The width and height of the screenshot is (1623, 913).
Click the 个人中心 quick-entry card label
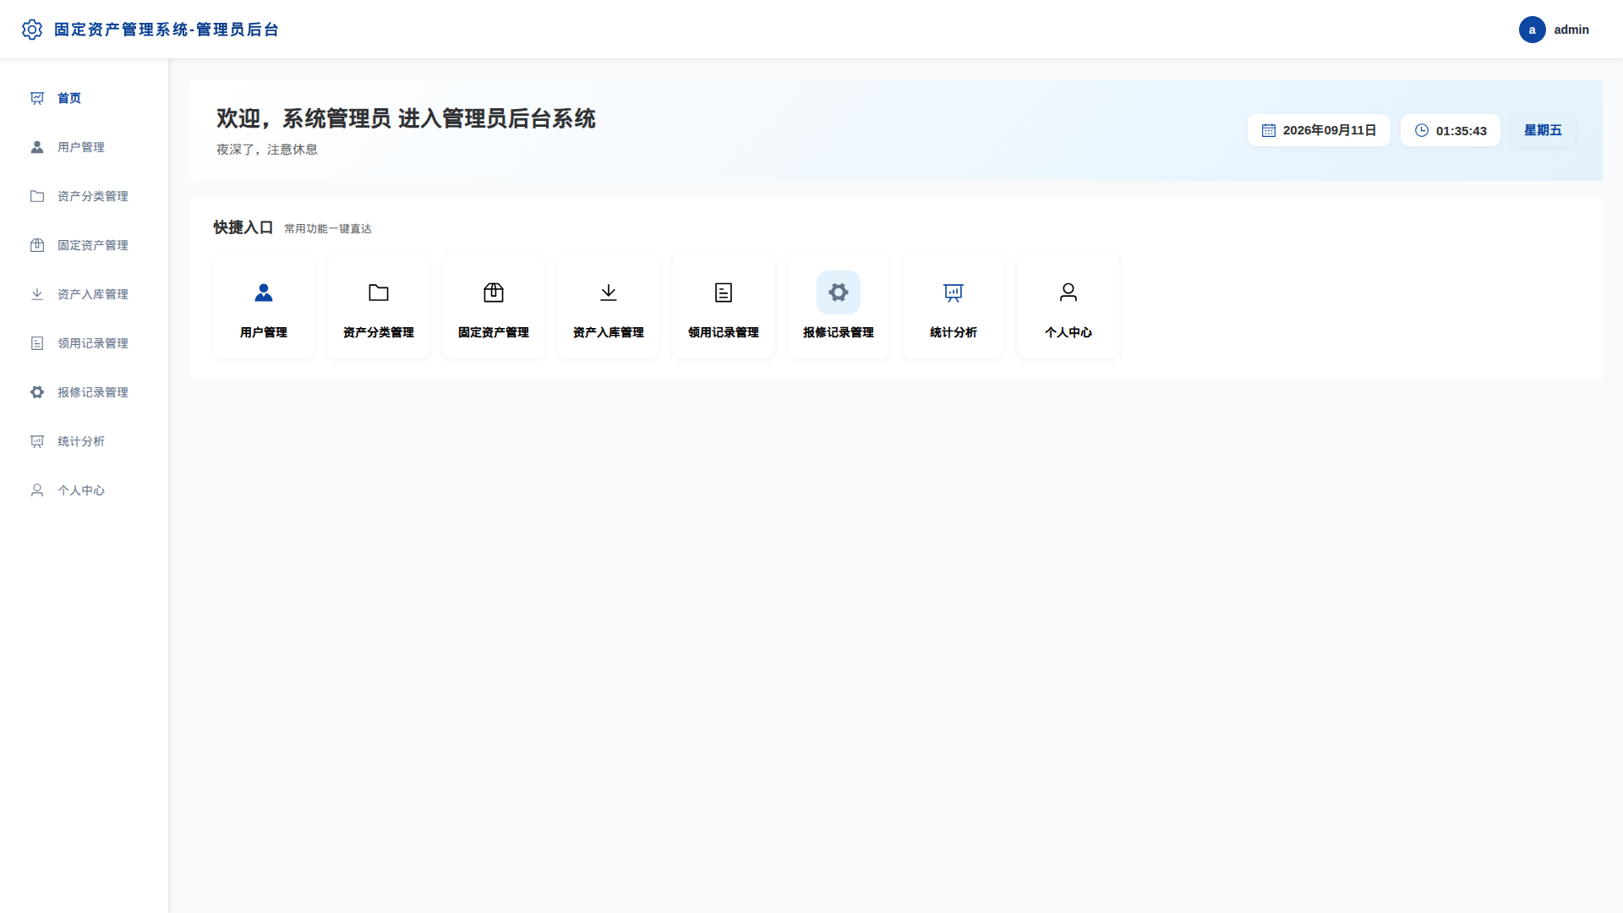tap(1068, 332)
